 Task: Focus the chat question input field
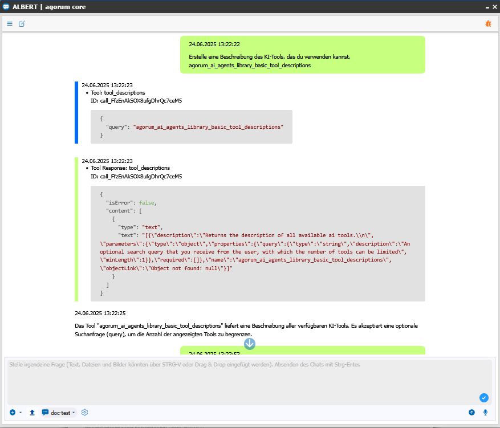(249, 382)
